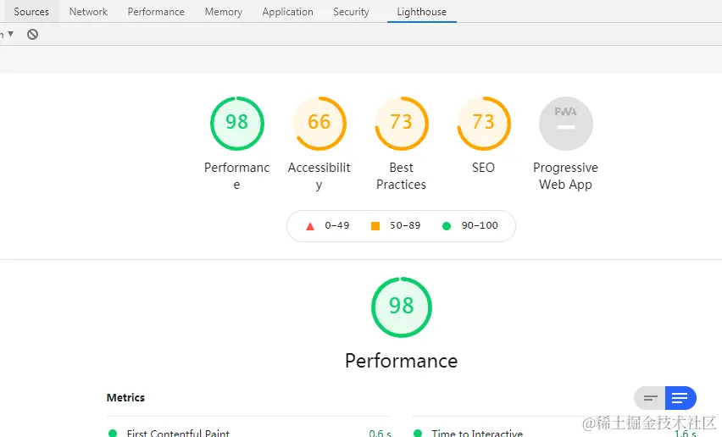Image resolution: width=722 pixels, height=437 pixels.
Task: Select the Lighthouse tab
Action: pos(421,12)
